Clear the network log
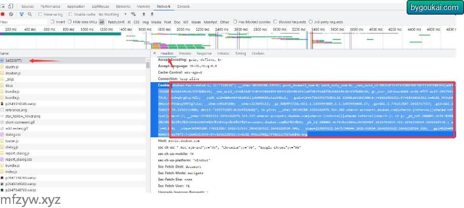The width and height of the screenshot is (464, 208). (12, 15)
